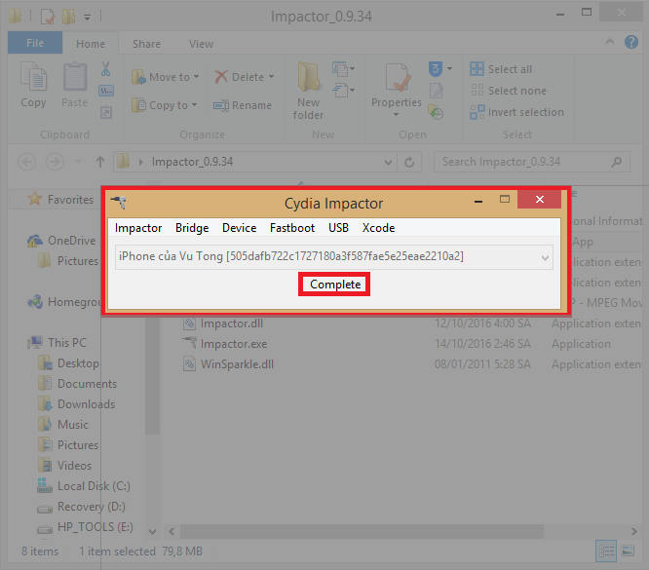Open the Fastboot menu

pyautogui.click(x=292, y=228)
